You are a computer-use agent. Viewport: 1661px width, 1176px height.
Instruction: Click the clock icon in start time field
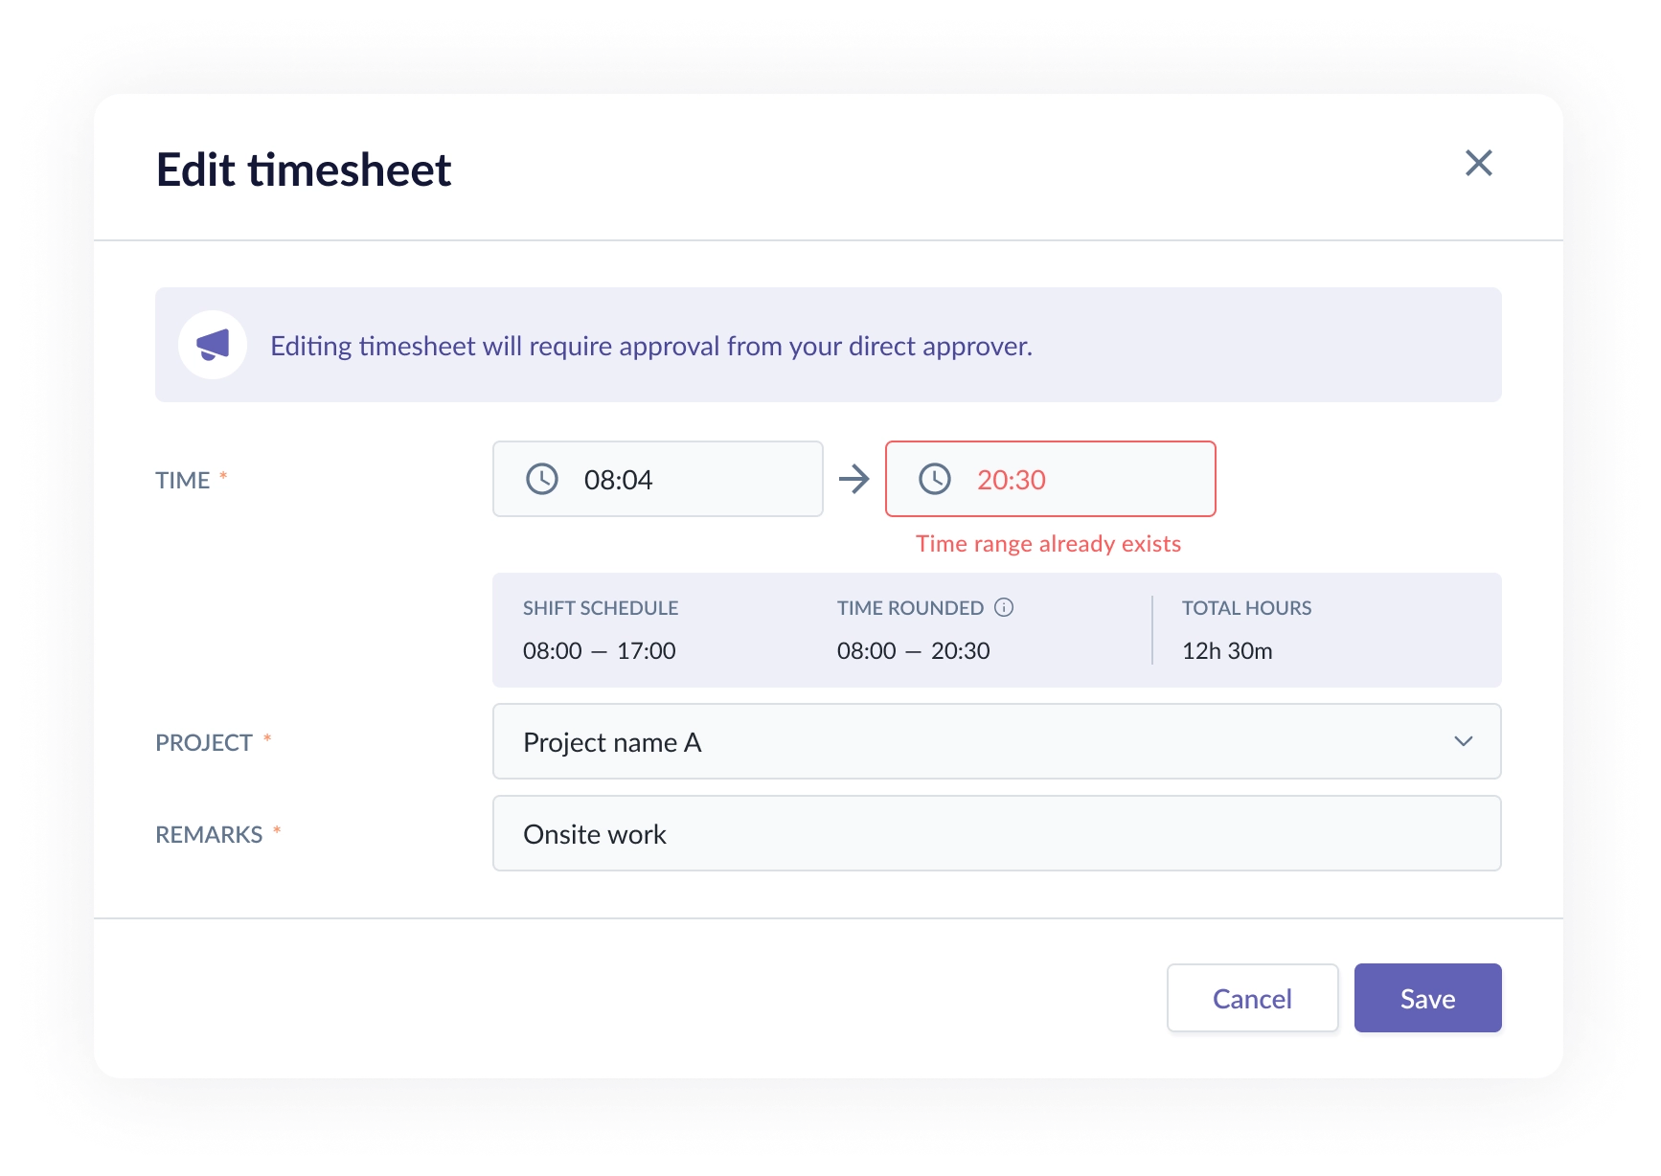[542, 479]
